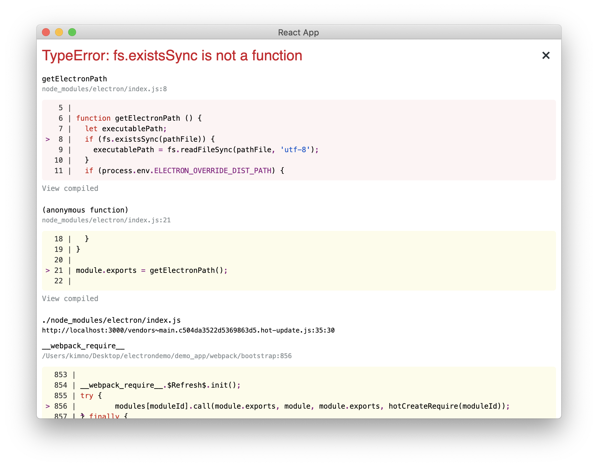Click line 9 fs.readFileSync code
Screen dimensions: 598x467
(206, 150)
